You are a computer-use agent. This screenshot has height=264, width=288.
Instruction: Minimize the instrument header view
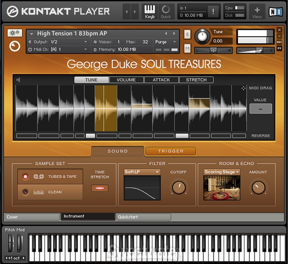coord(279,36)
